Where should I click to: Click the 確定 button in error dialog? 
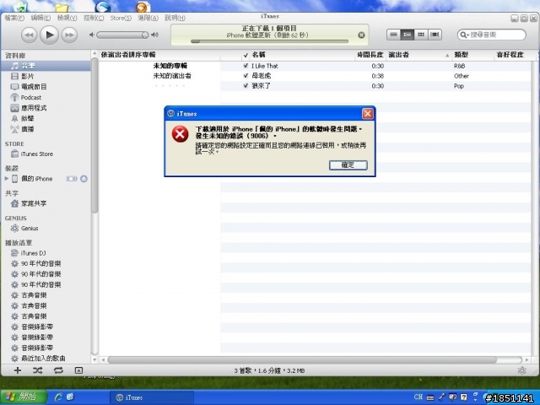coord(348,165)
